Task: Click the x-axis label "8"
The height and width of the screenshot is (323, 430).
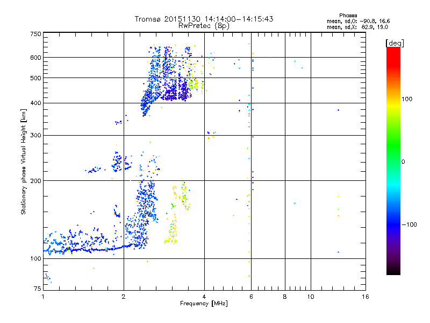Action: click(x=285, y=297)
